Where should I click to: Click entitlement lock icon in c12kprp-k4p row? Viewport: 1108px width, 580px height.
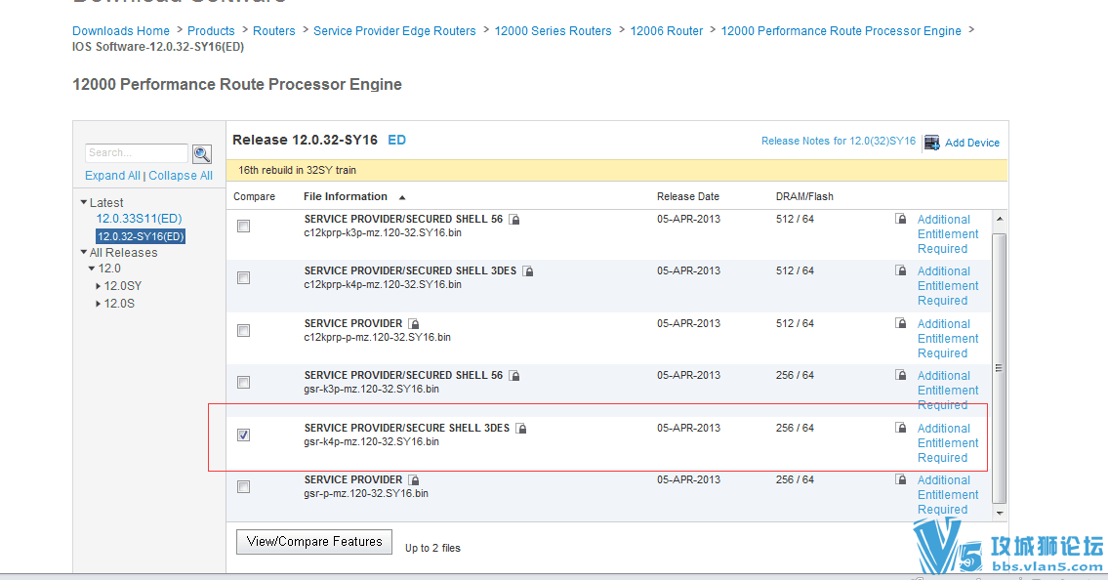tap(901, 270)
